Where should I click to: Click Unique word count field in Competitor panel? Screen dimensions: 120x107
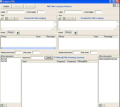(x=76, y=52)
